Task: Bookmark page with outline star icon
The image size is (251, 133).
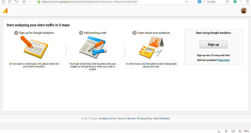Action: (x=24, y=2)
